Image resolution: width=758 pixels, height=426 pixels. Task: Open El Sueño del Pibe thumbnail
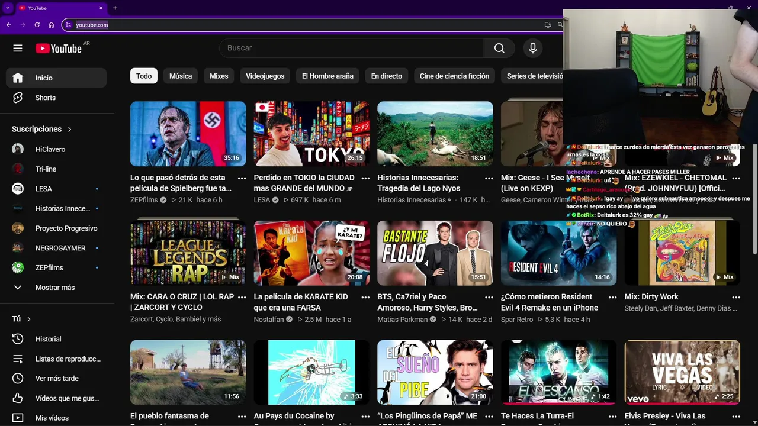pyautogui.click(x=435, y=372)
